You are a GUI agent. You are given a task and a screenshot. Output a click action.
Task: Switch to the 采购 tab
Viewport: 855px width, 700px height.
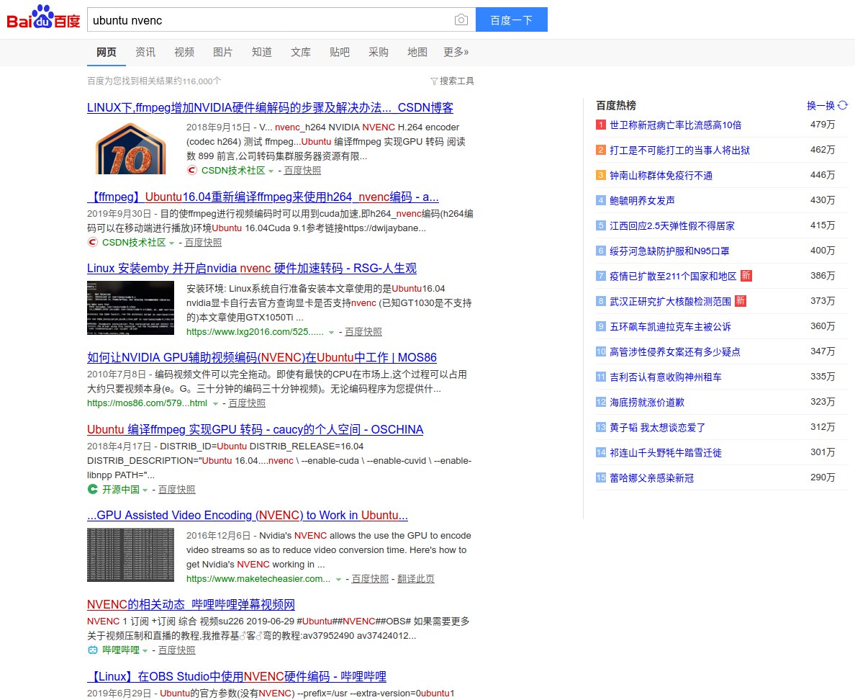coord(379,52)
